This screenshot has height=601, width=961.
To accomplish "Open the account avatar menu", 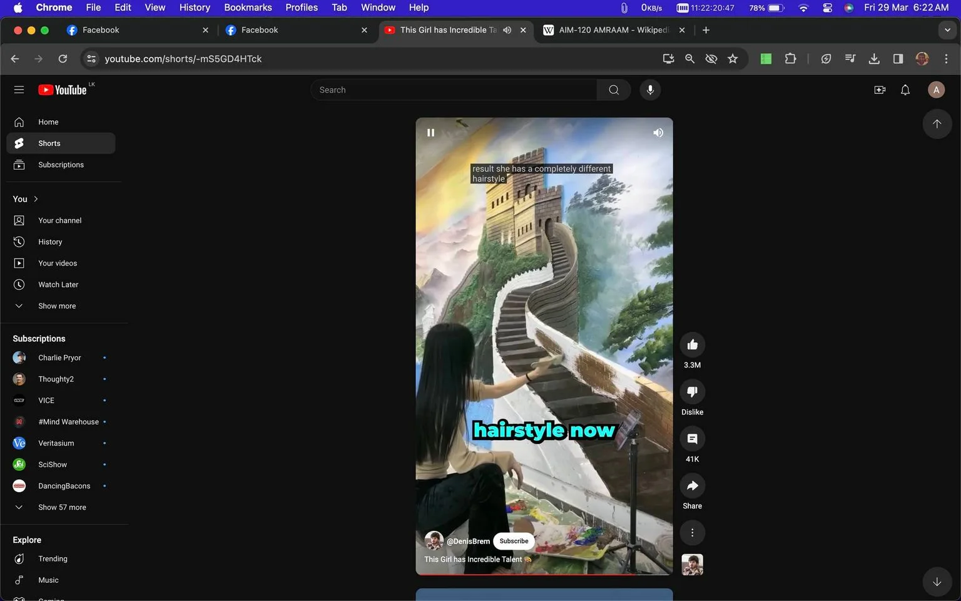I will pyautogui.click(x=936, y=90).
